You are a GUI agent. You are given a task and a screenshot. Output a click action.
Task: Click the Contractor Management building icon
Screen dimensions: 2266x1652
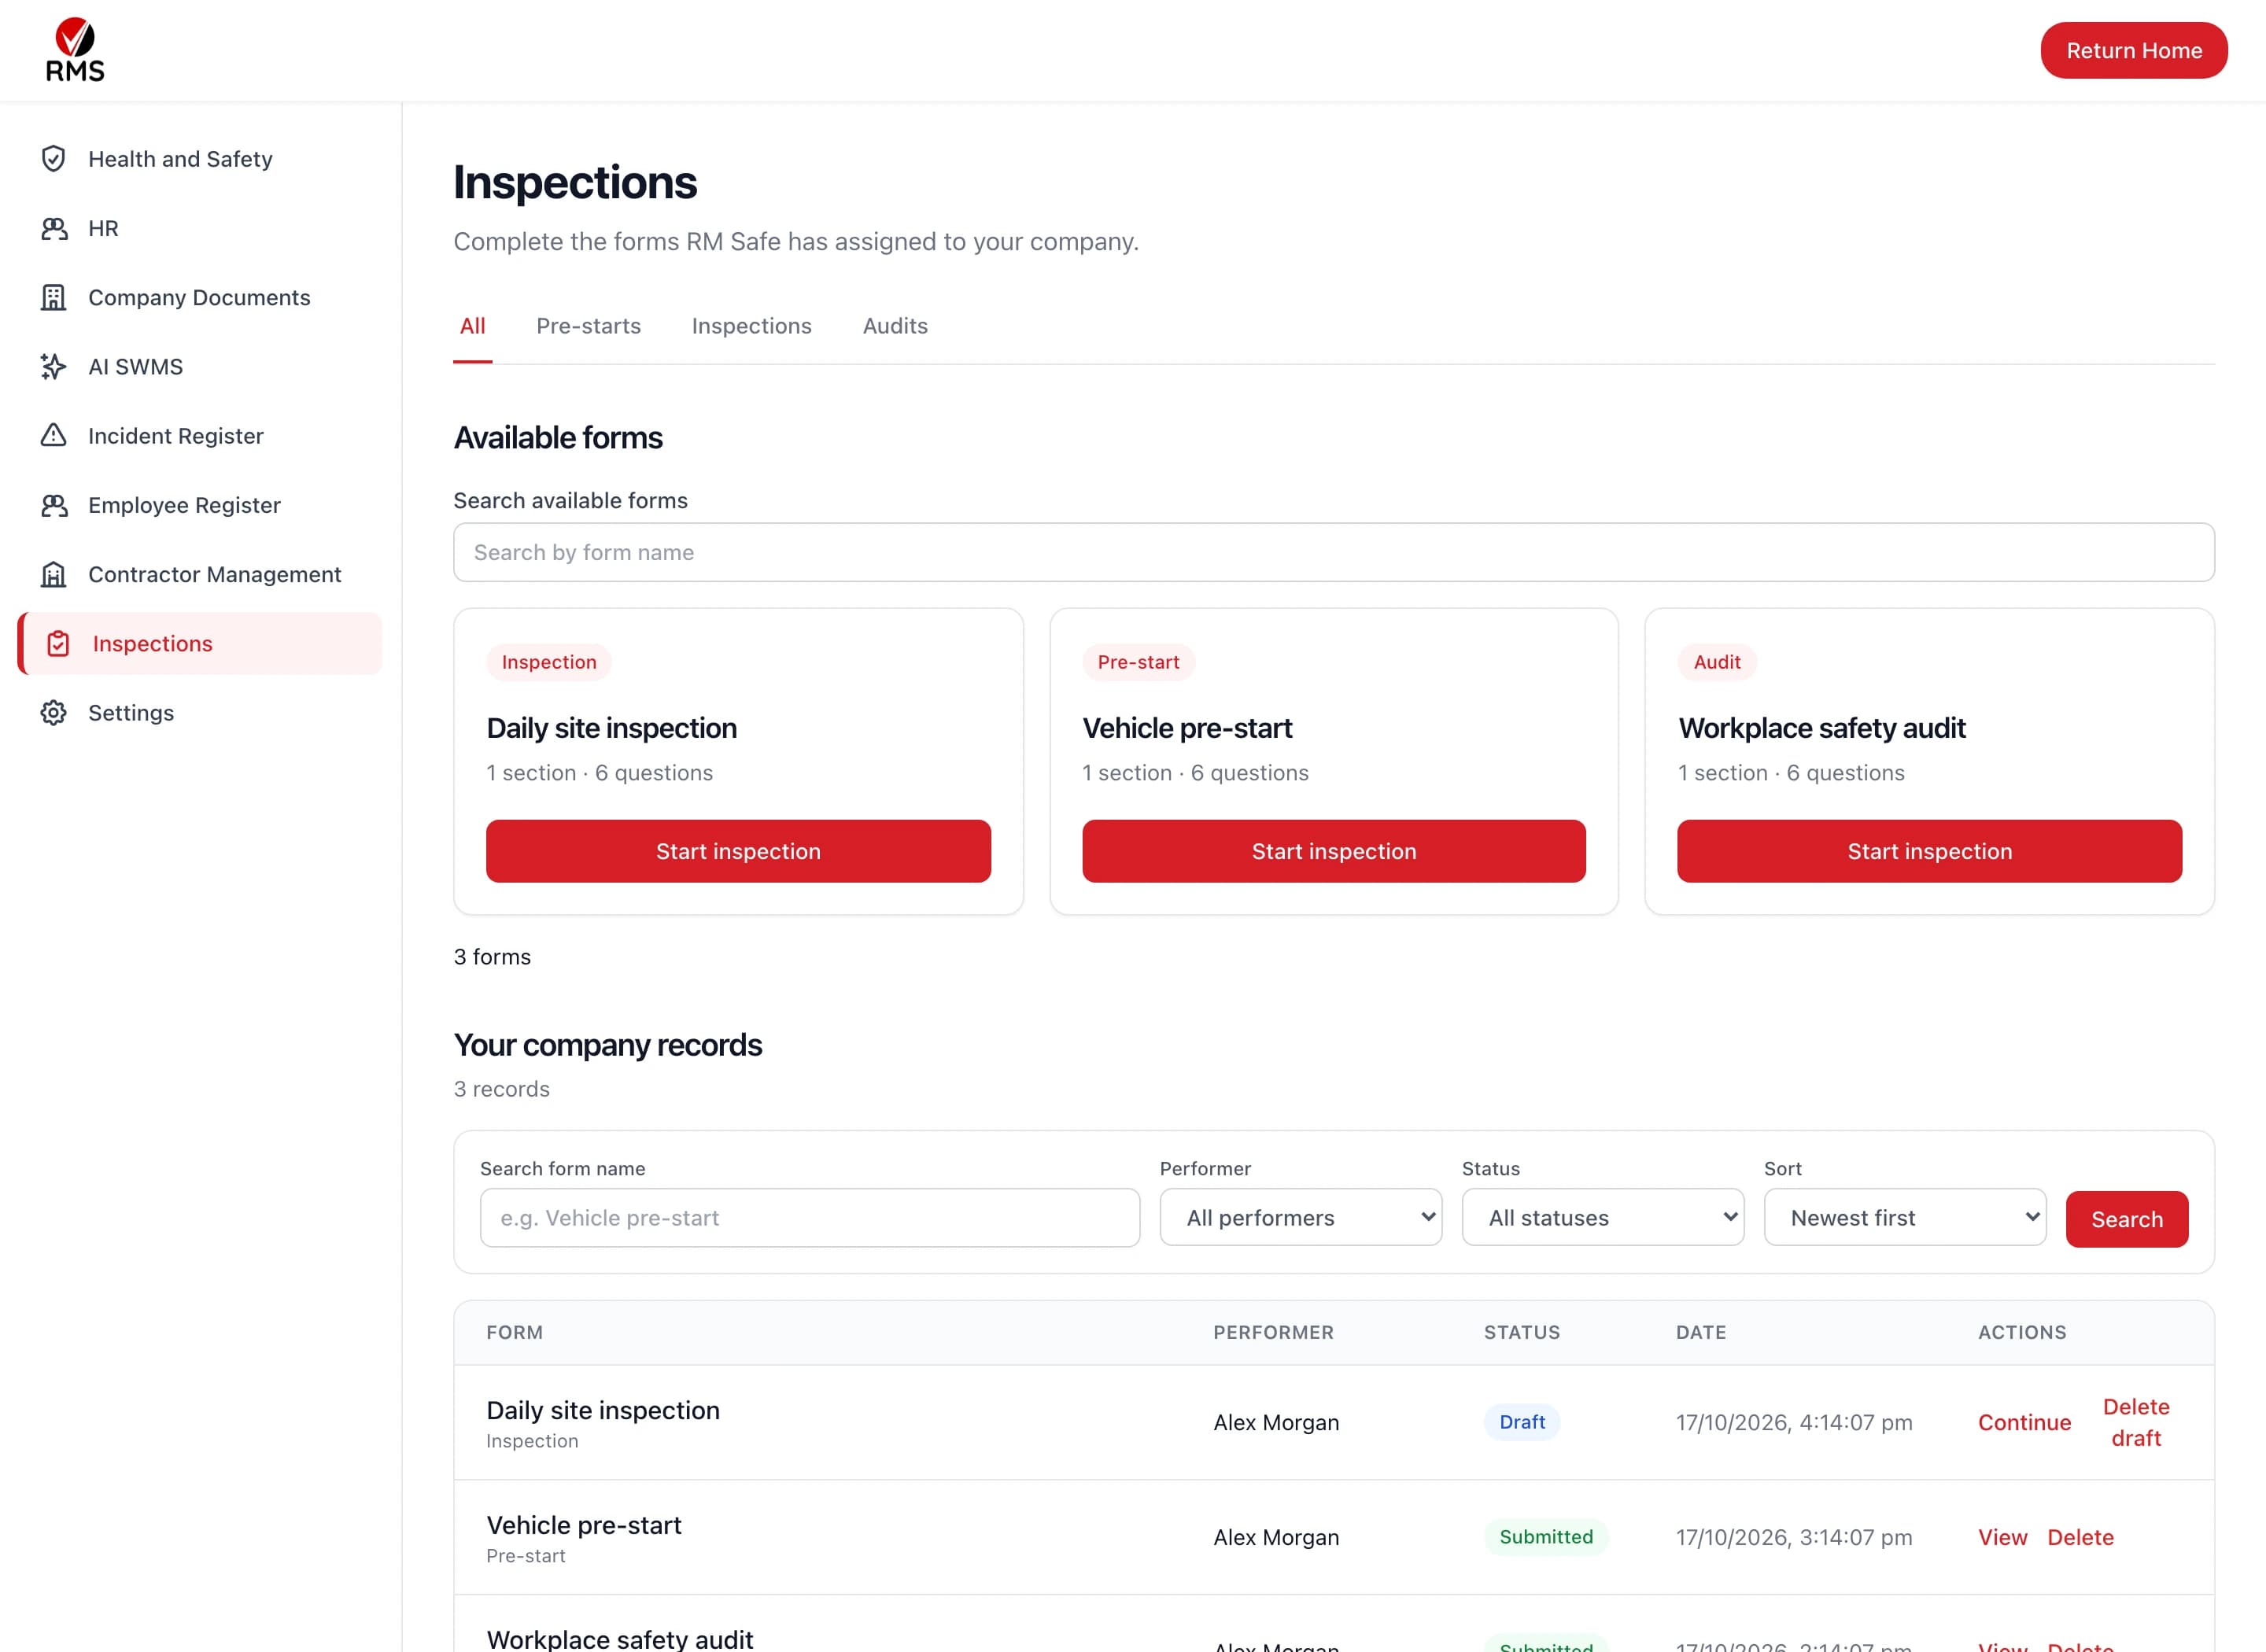(x=54, y=574)
